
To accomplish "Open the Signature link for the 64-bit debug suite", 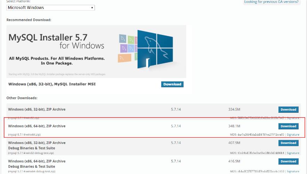I will coord(293,171).
